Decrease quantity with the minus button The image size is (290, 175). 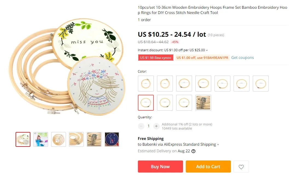point(141,126)
